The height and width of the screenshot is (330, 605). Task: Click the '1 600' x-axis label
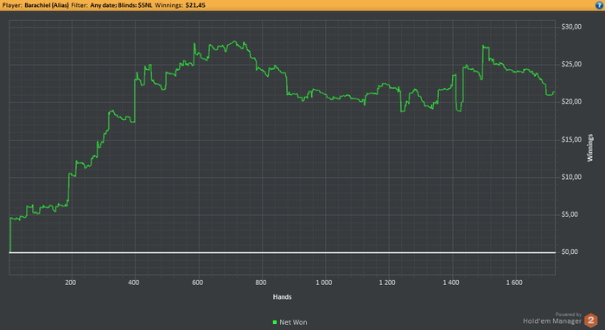(x=514, y=282)
